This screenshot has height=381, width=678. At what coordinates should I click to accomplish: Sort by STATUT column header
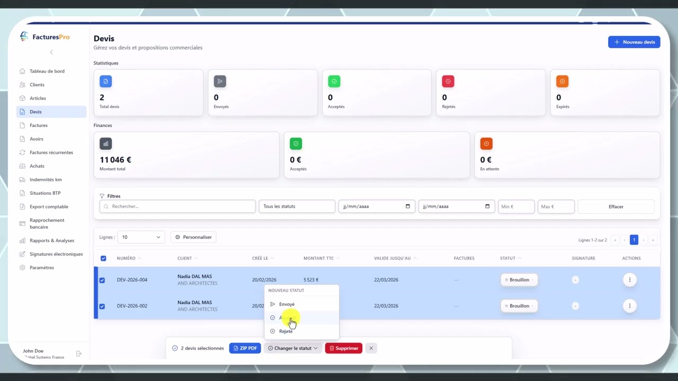(x=511, y=258)
